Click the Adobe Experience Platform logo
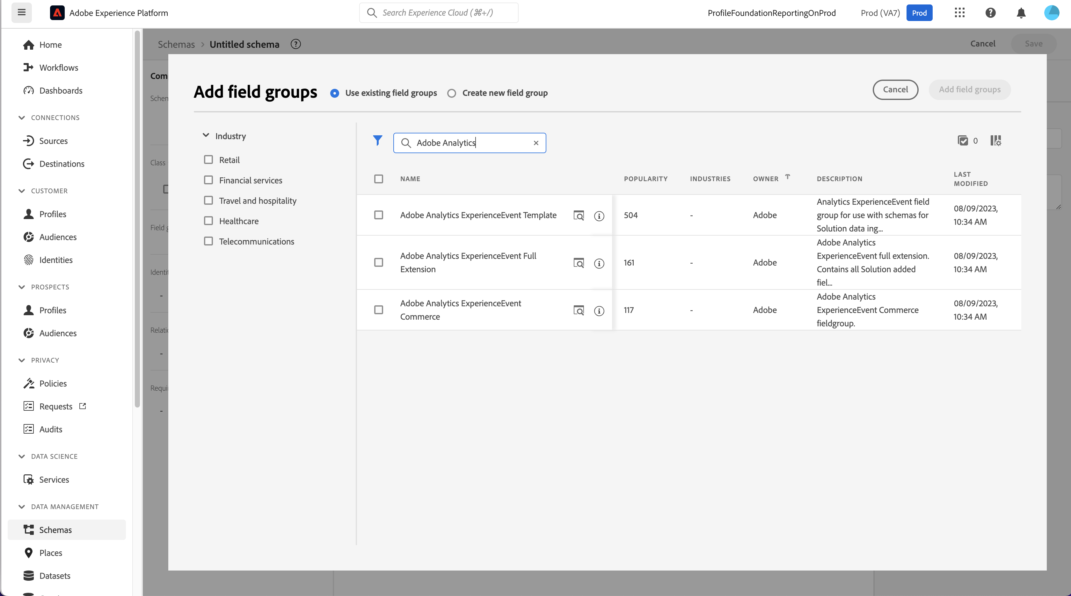1071x596 pixels. 57,13
